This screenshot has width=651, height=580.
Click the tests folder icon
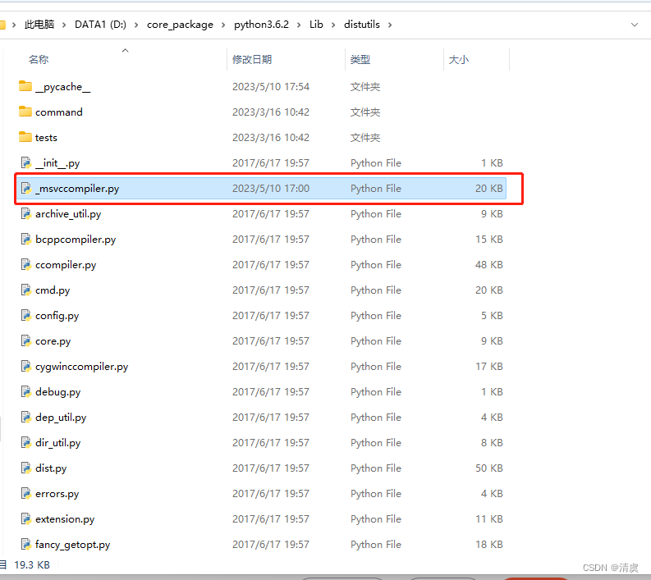click(x=25, y=137)
